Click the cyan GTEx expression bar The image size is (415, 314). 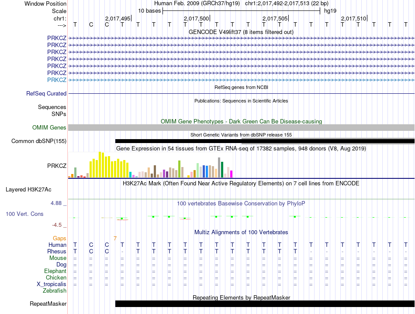pos(131,174)
